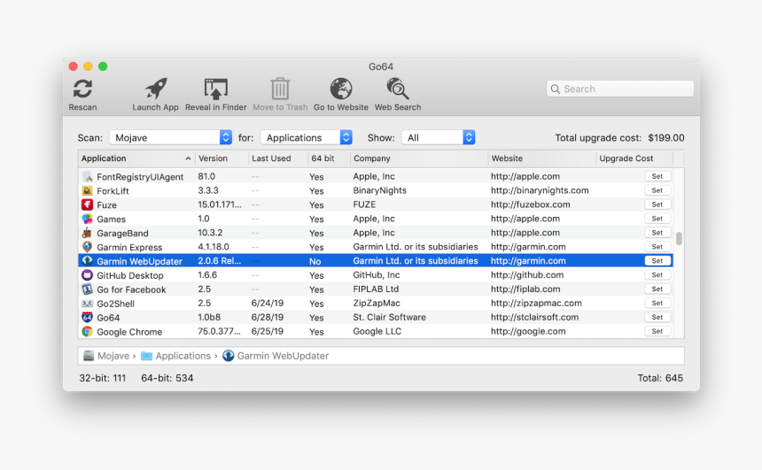Click Set button for Go for Facebook
Screen dimensions: 762x470
pyautogui.click(x=657, y=289)
